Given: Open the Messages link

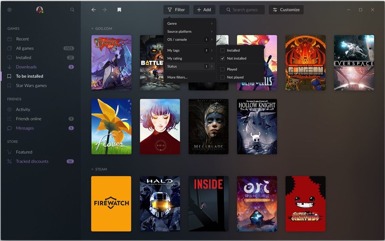Looking at the screenshot, I should 25,128.
